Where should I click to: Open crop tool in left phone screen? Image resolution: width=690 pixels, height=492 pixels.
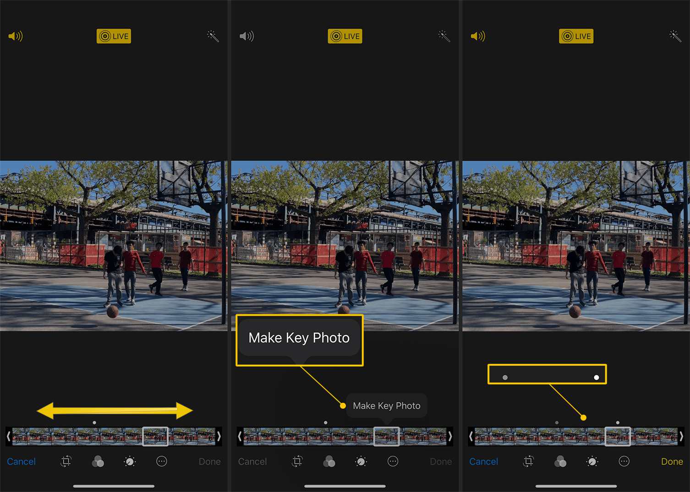click(66, 461)
